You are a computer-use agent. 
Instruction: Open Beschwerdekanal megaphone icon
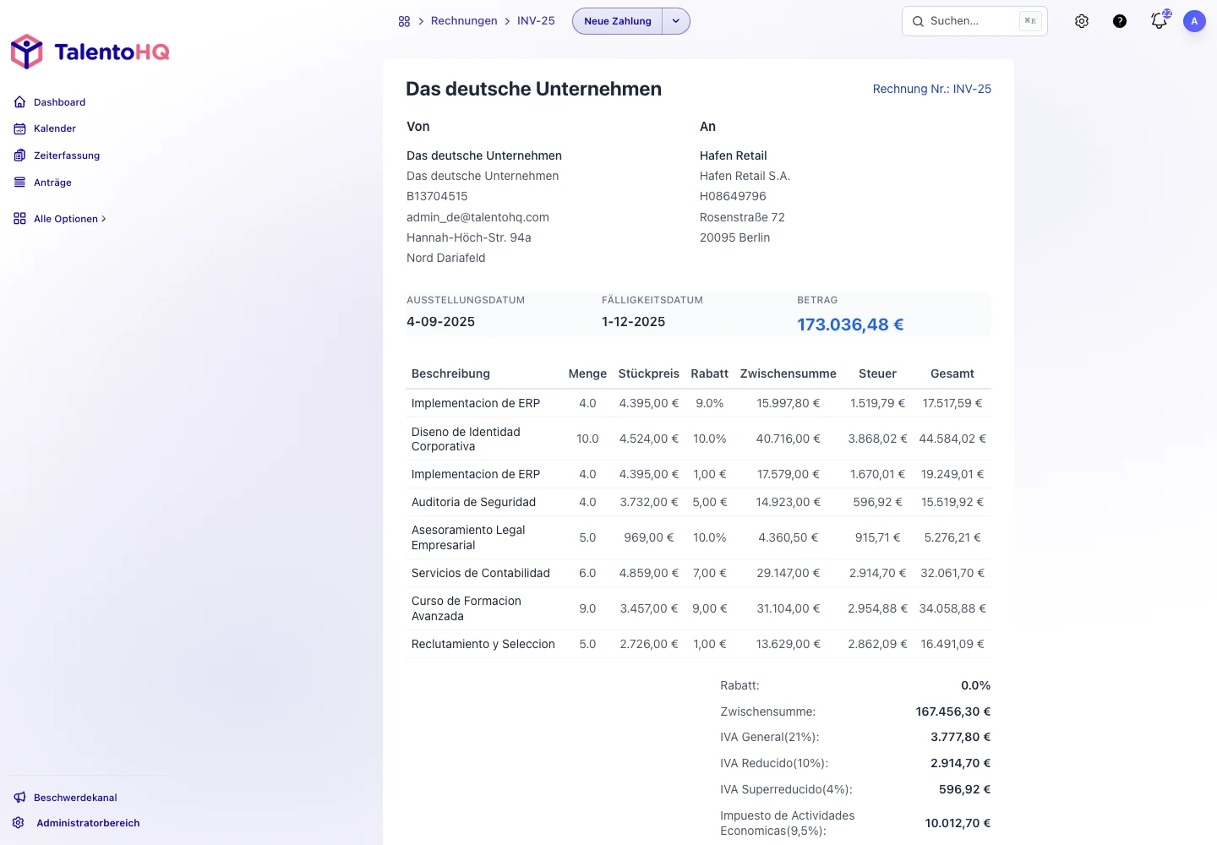coord(19,798)
